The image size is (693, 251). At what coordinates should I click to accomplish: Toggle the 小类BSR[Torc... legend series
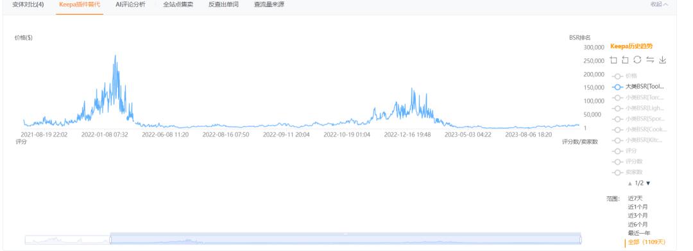[638, 98]
